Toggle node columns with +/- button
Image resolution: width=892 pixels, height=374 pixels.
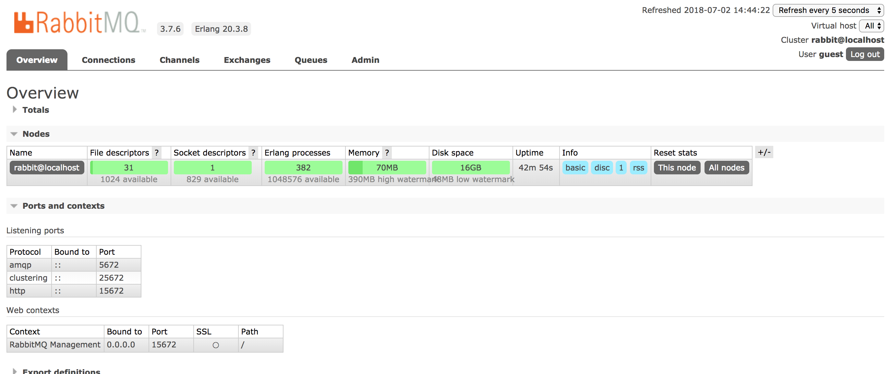pyautogui.click(x=764, y=152)
